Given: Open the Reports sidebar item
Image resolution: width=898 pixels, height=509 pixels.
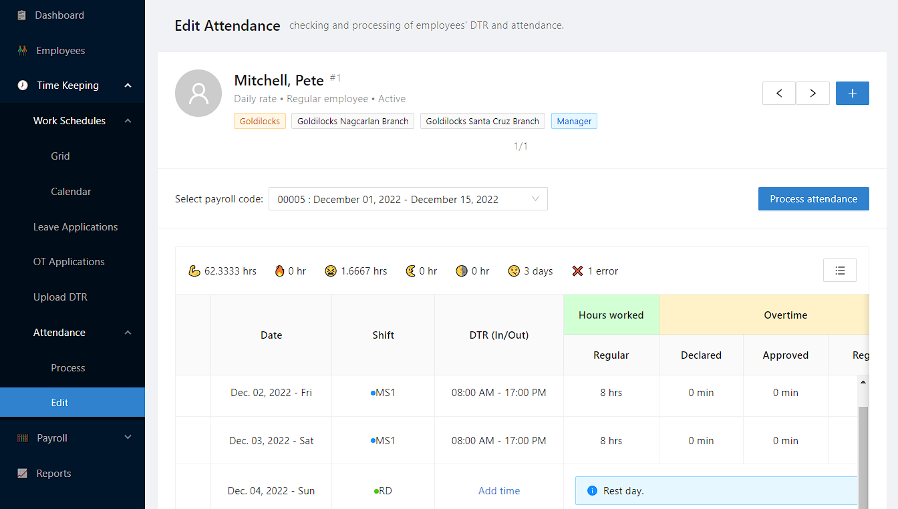Looking at the screenshot, I should (x=53, y=474).
